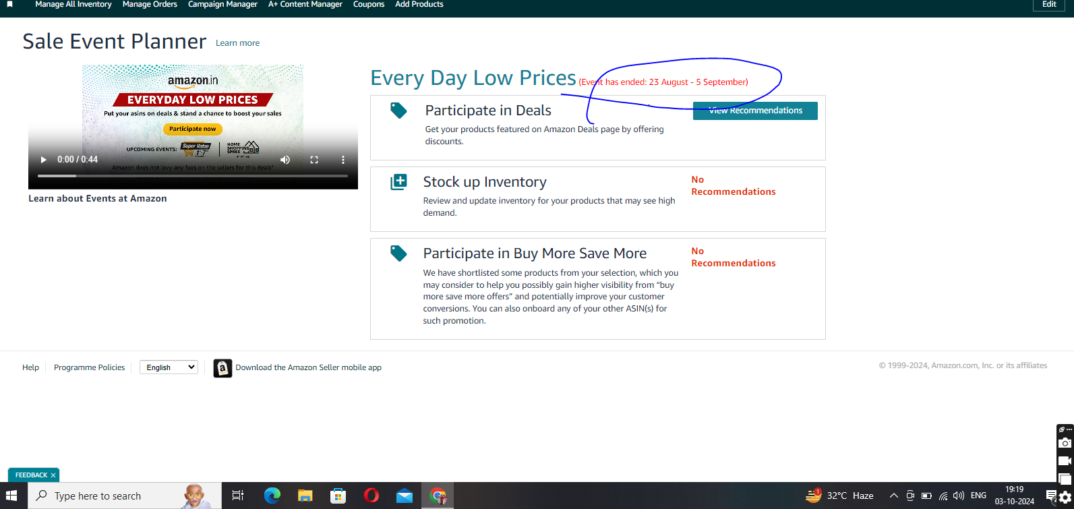This screenshot has height=509, width=1074.
Task: Click the Sale Event Planner title
Action: click(x=115, y=42)
